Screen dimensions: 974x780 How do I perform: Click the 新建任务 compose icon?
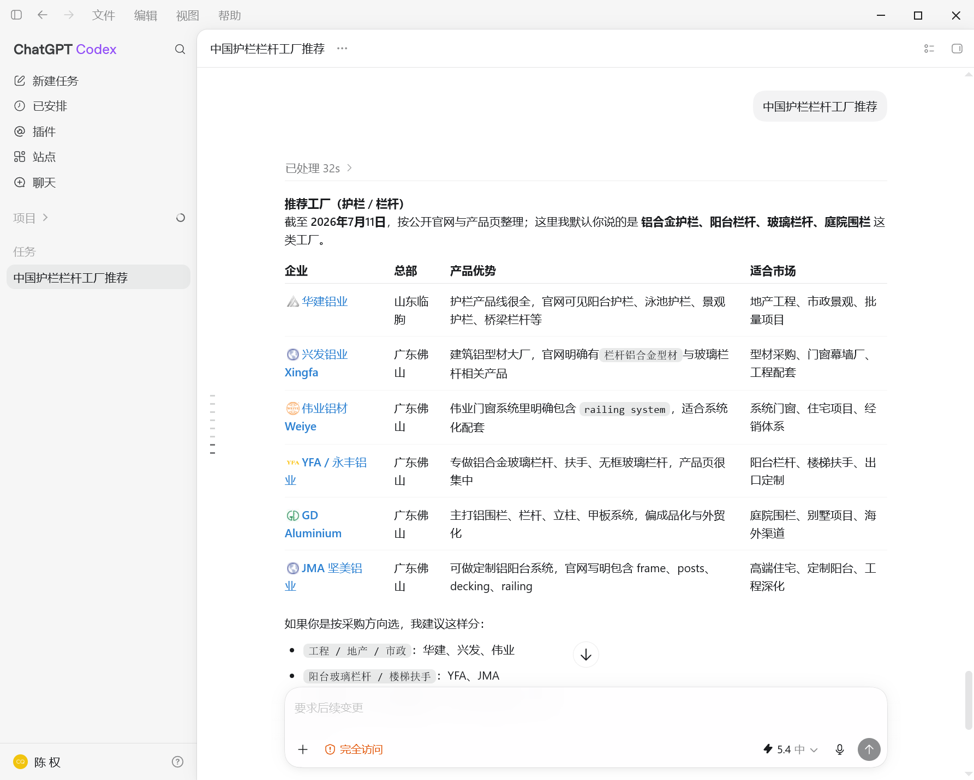(x=20, y=81)
